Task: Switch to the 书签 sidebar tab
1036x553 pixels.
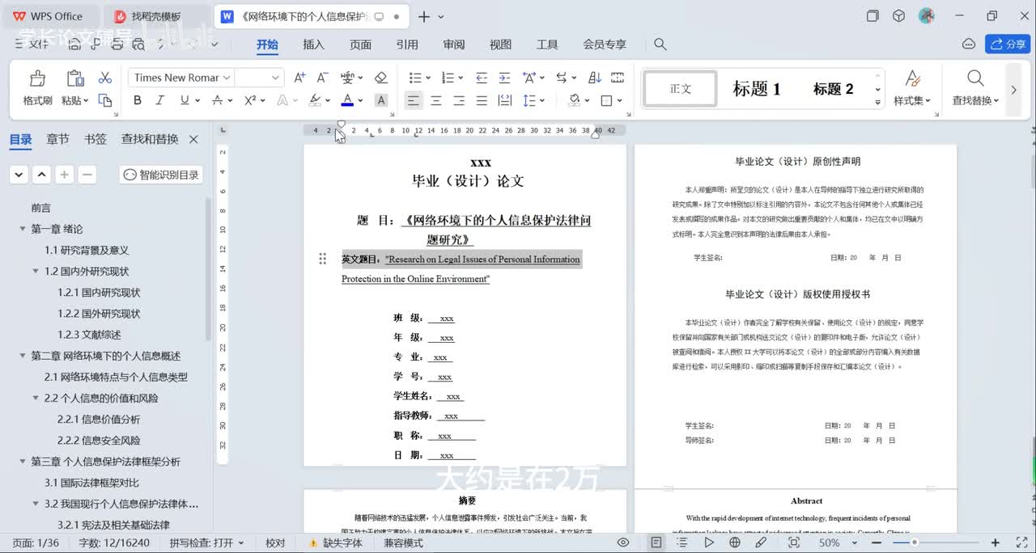Action: (x=96, y=139)
